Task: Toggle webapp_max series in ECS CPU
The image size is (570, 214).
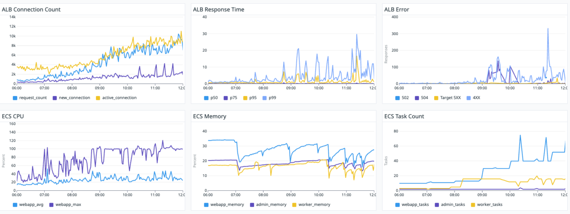Action: click(x=66, y=205)
